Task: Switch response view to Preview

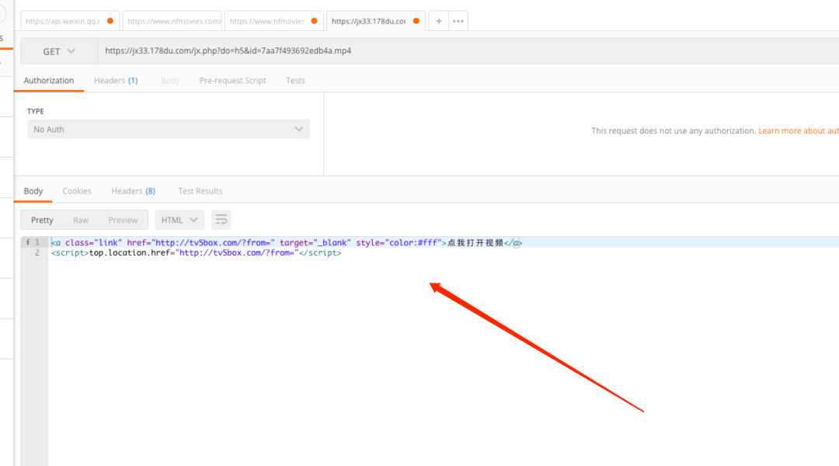Action: click(123, 220)
